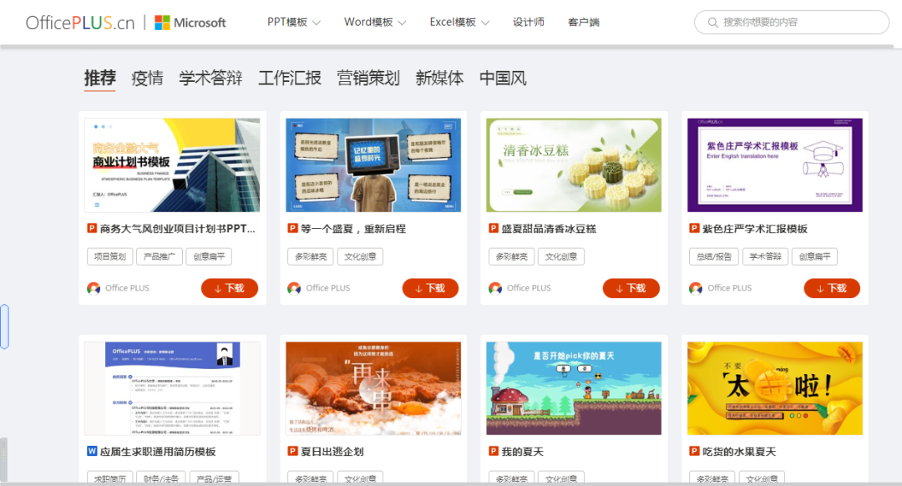Open title link 我的夏天
Screen dimensions: 902x486
pyautogui.click(x=522, y=452)
